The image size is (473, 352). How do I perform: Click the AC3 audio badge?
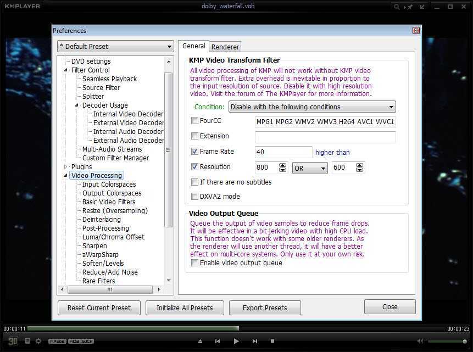click(74, 341)
